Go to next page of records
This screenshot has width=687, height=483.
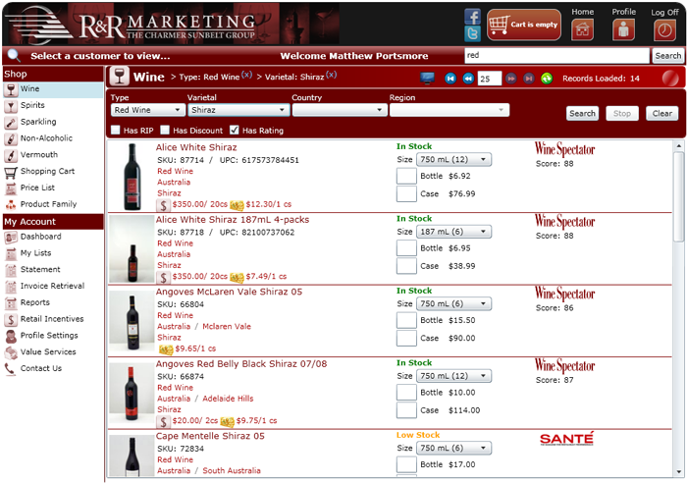511,79
